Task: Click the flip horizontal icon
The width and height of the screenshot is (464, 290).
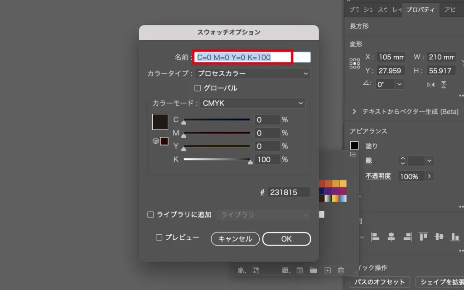Action: click(x=430, y=84)
